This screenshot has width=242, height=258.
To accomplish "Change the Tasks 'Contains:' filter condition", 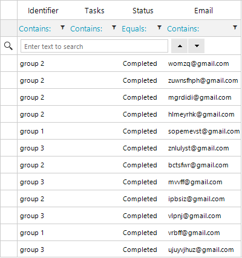I will point(86,29).
